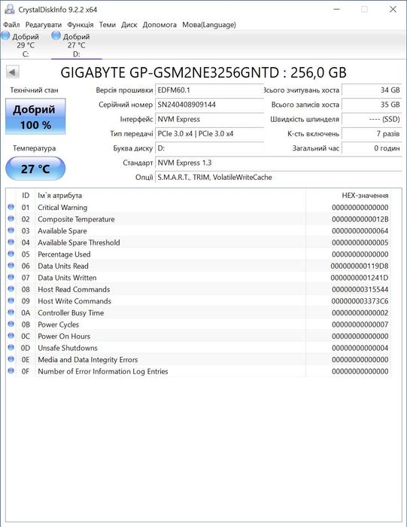Click the previous disk arrow button
The image size is (407, 527).
(13, 72)
